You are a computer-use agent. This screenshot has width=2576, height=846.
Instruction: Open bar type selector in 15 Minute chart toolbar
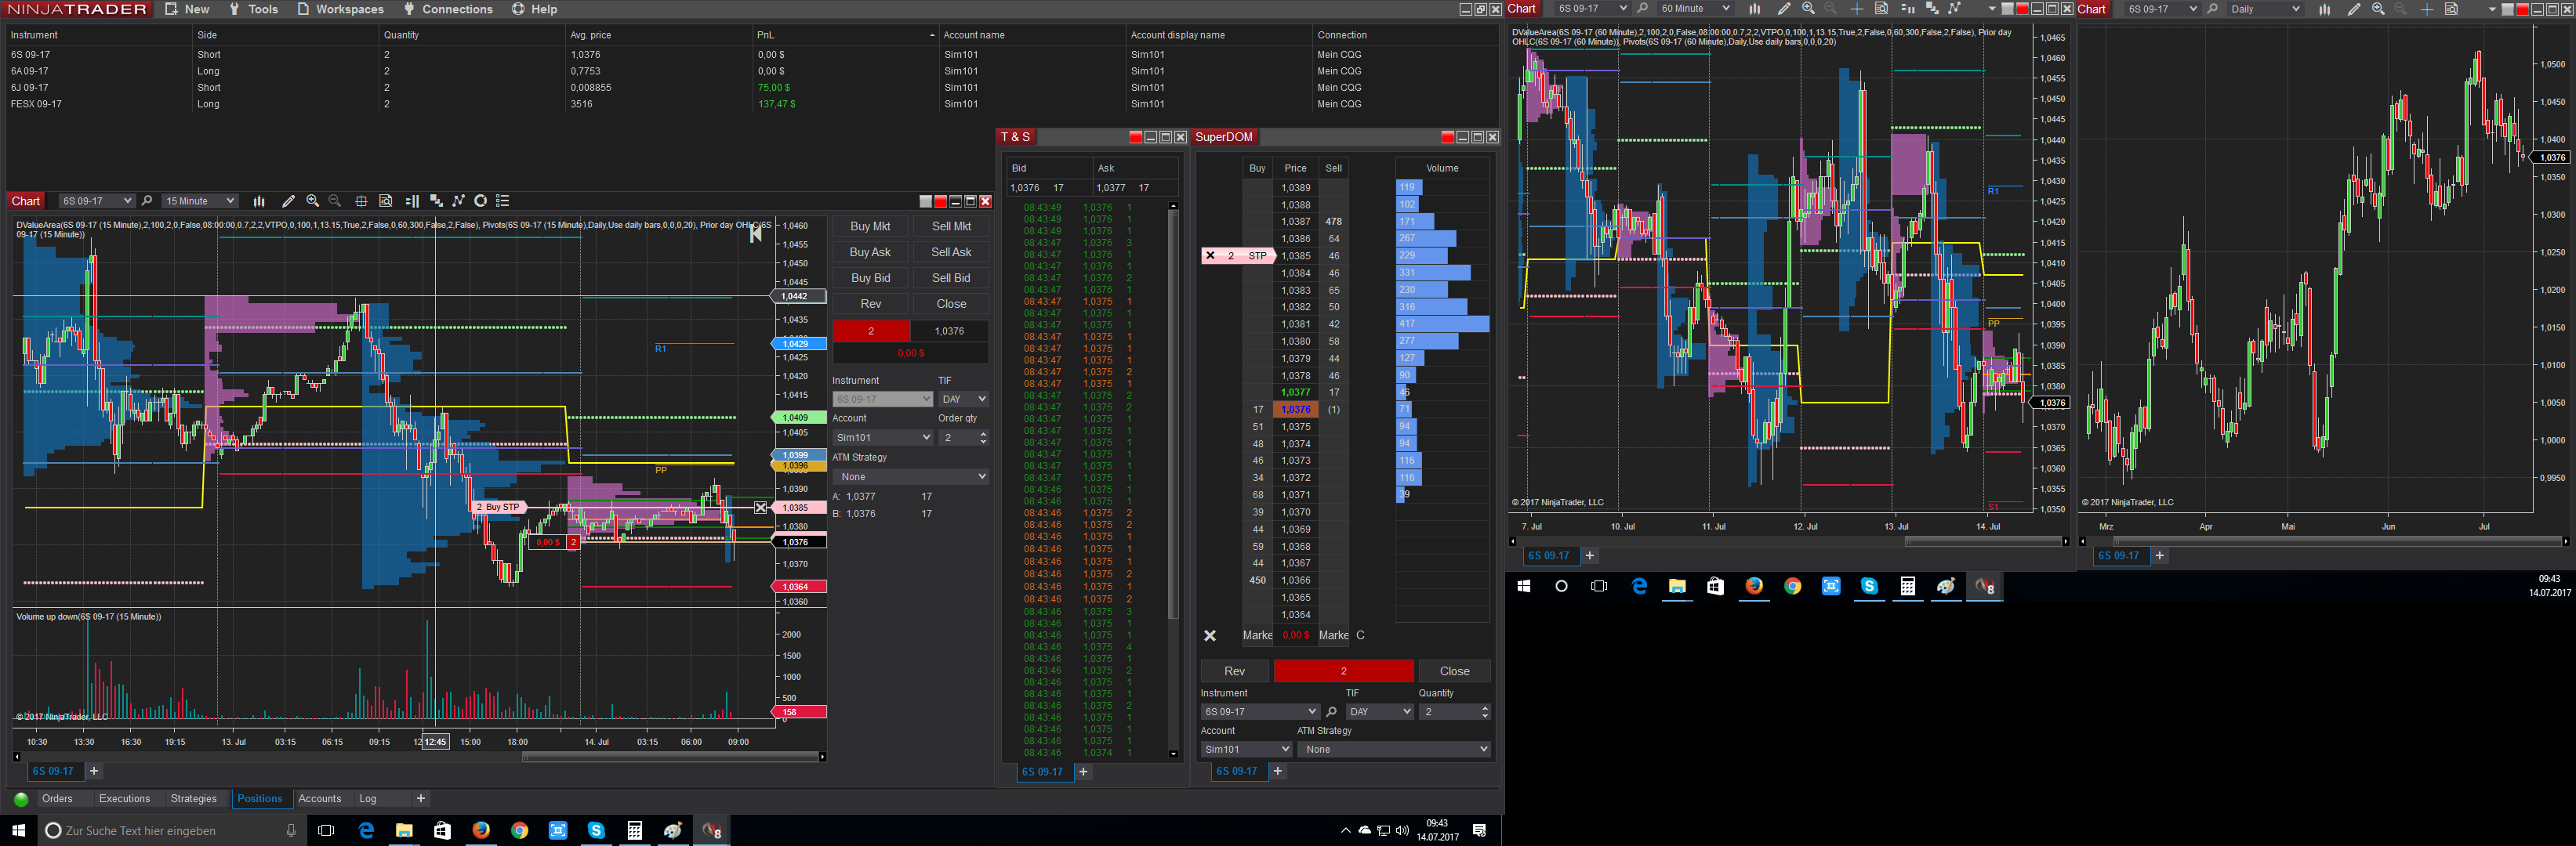tap(259, 201)
